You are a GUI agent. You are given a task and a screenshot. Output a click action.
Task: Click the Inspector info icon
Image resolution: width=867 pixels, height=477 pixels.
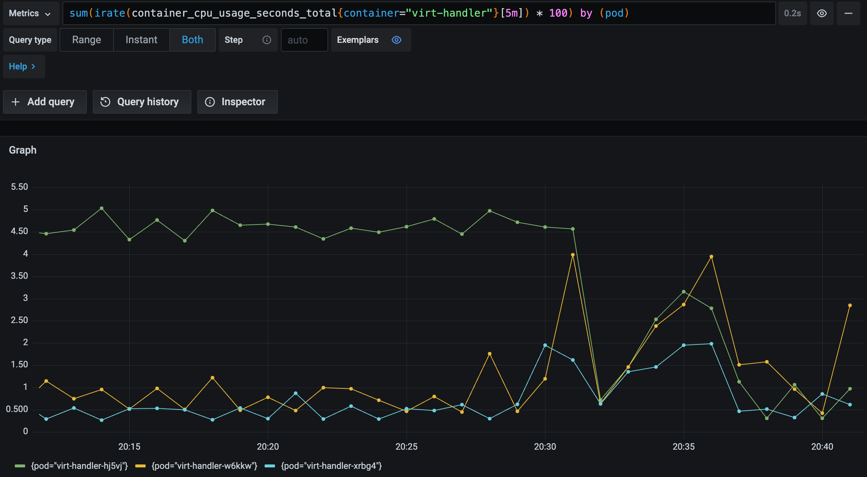pos(210,102)
